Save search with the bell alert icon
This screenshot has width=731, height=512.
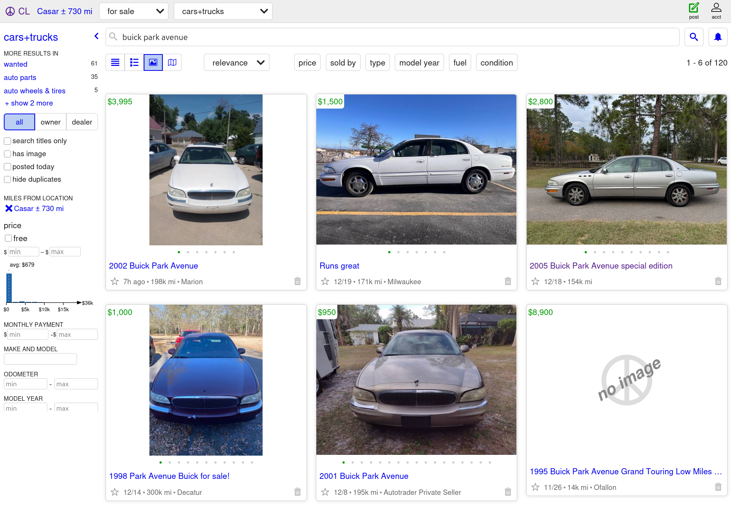(x=718, y=37)
